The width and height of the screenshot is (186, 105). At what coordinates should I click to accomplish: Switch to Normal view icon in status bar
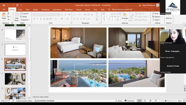point(139,101)
